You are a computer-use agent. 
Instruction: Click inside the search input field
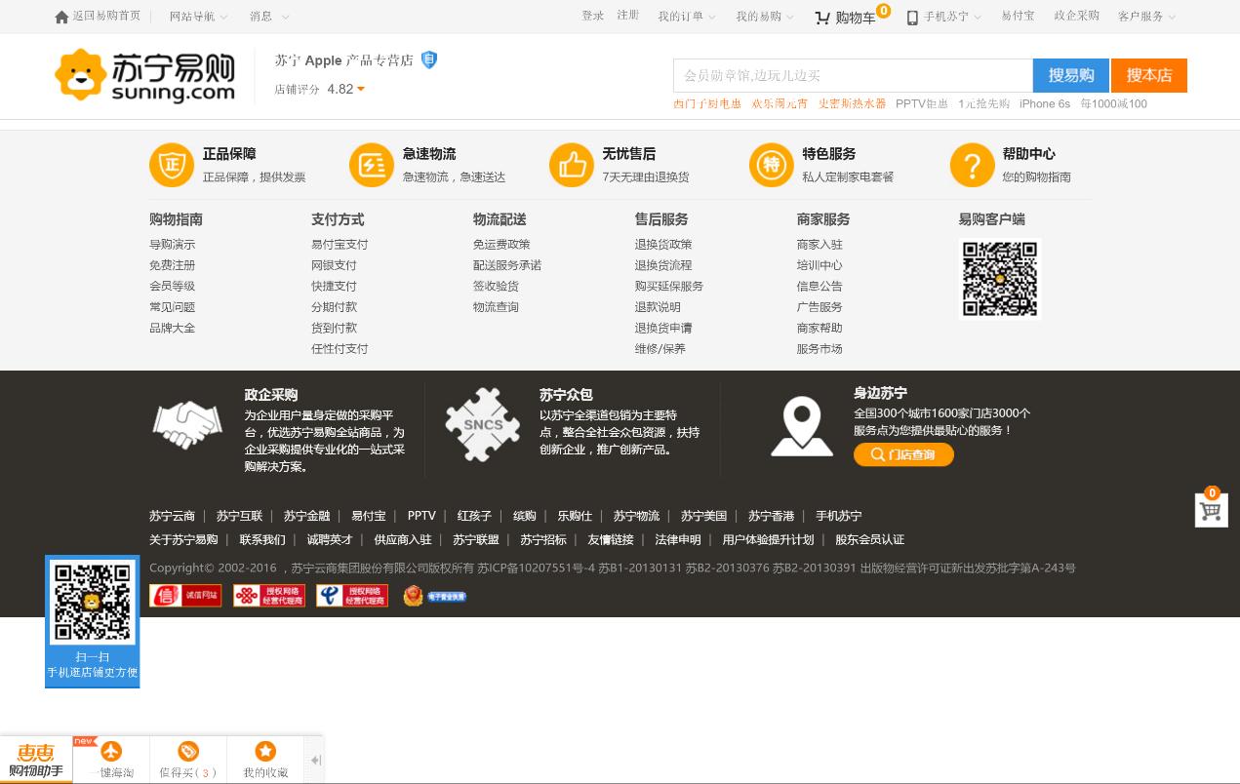pos(853,75)
